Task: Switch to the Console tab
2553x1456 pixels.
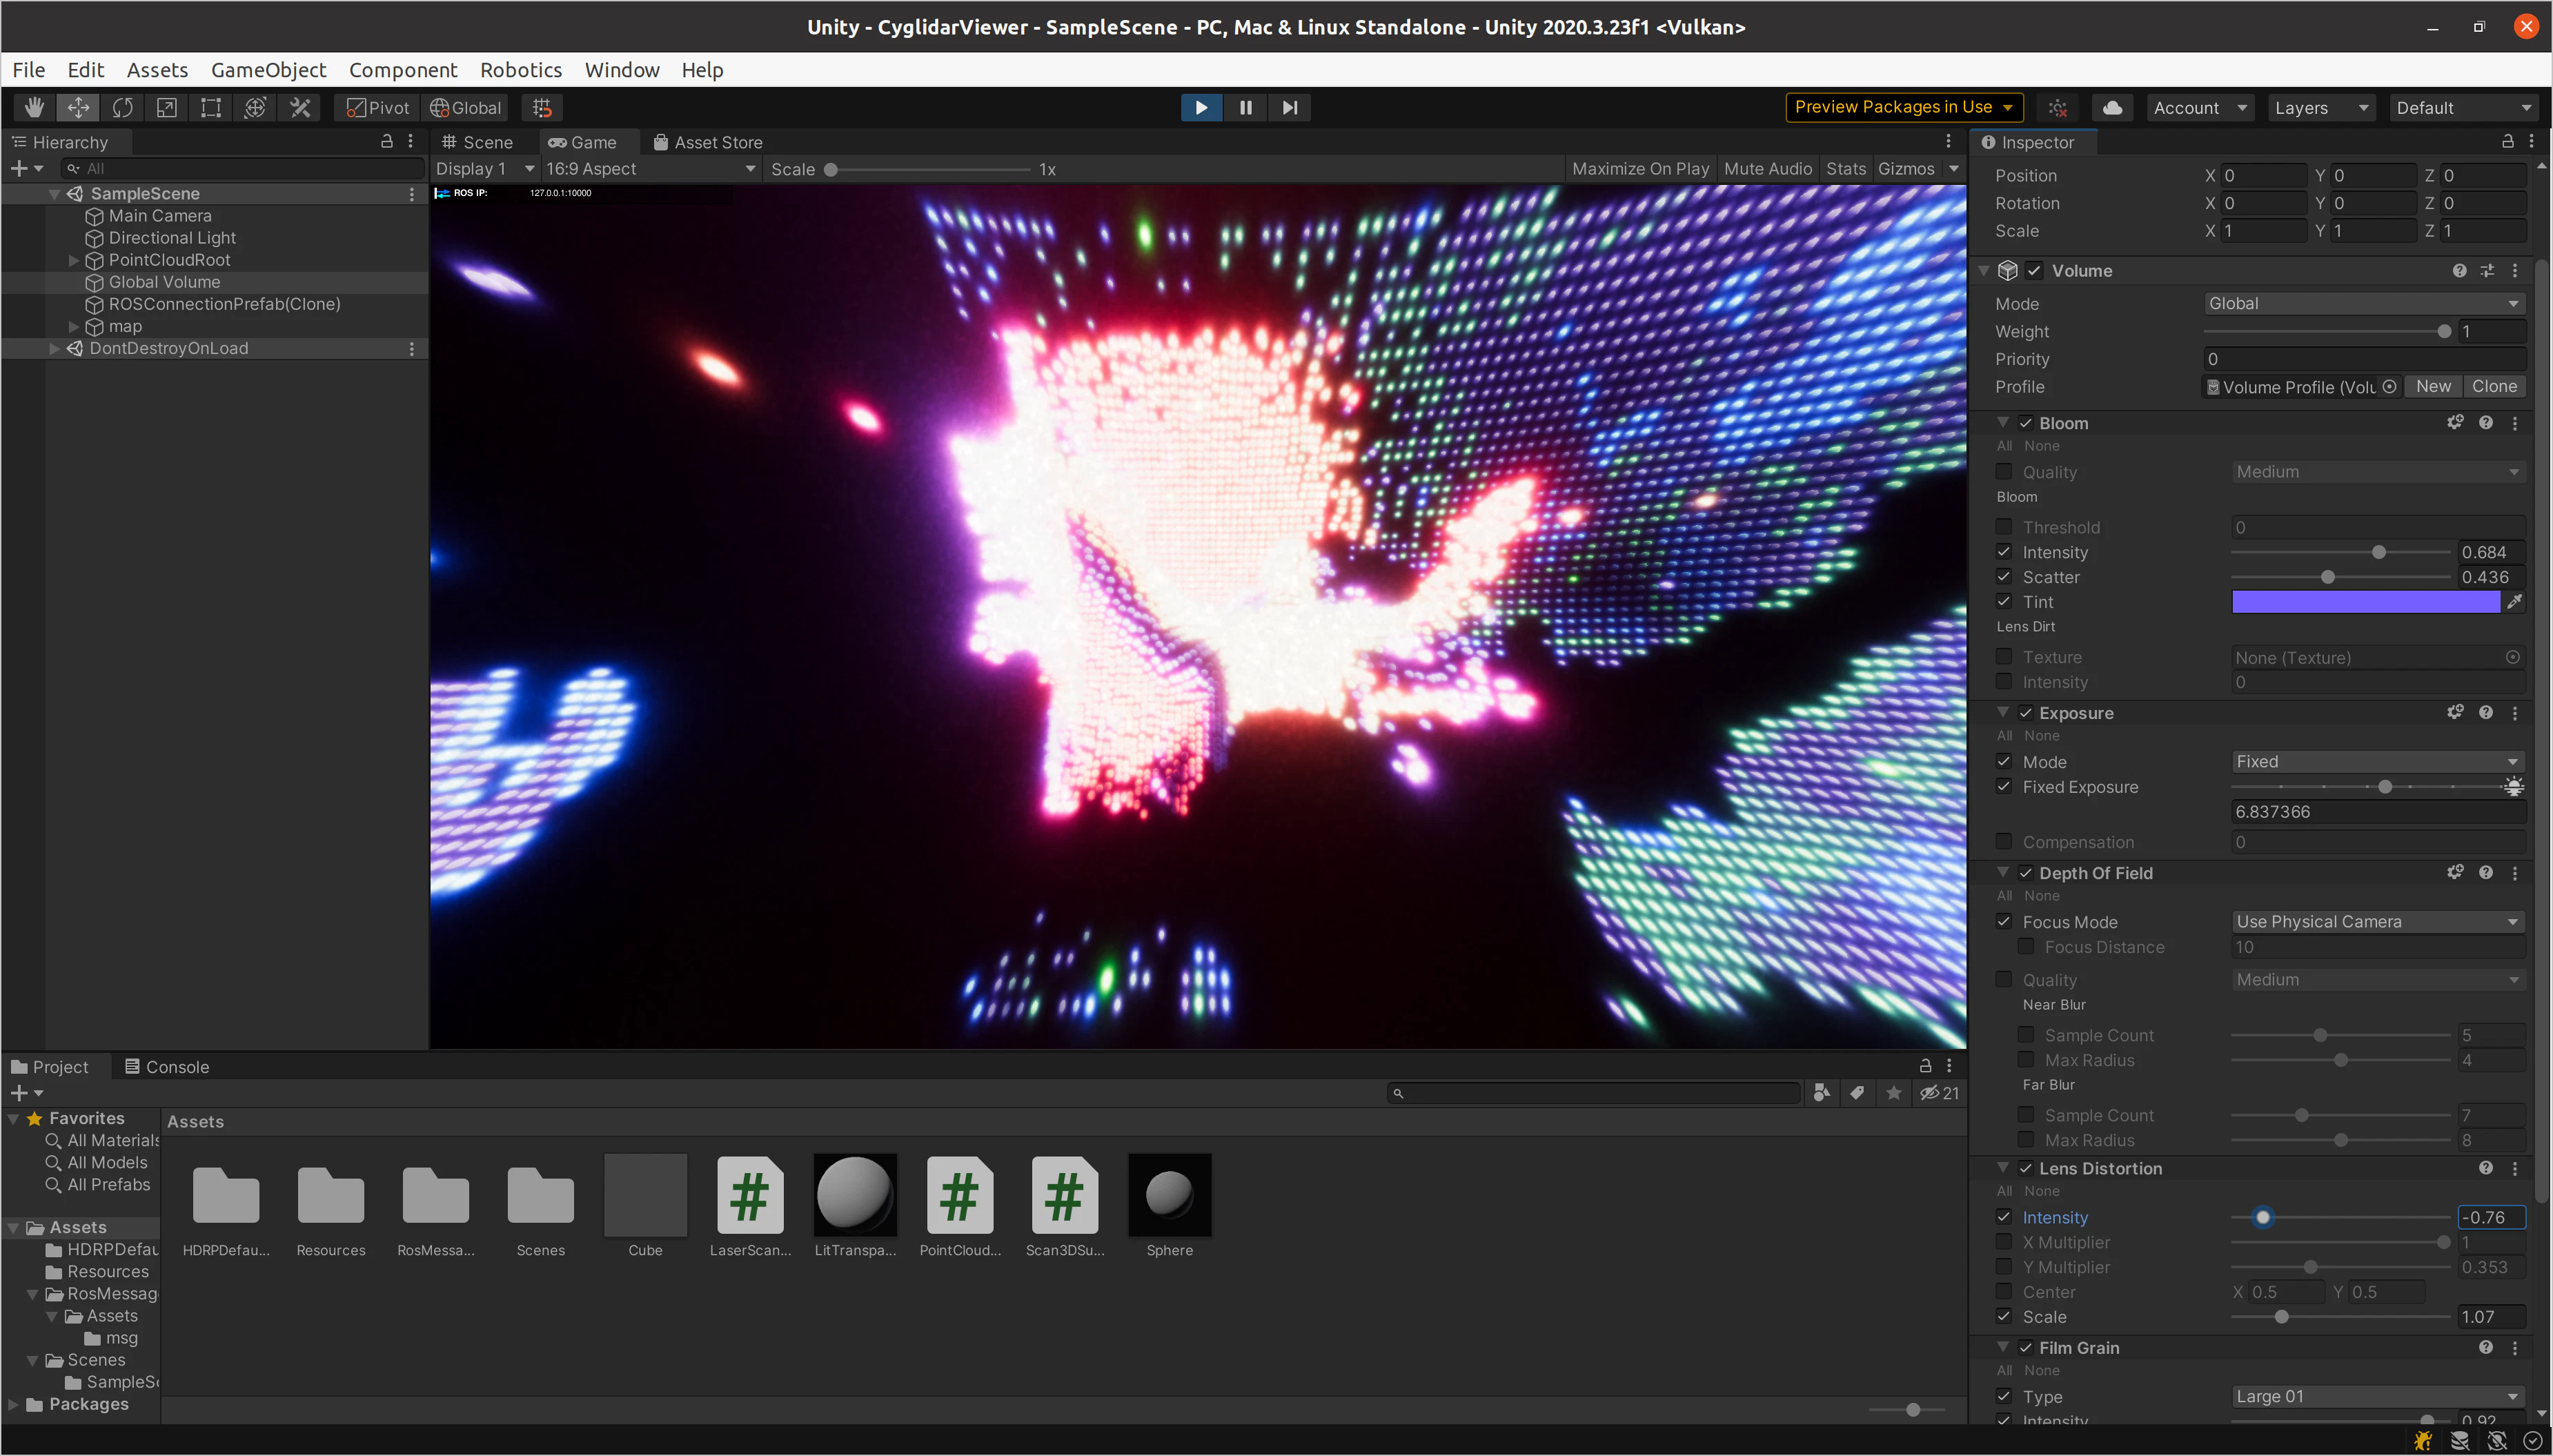Action: 167,1067
